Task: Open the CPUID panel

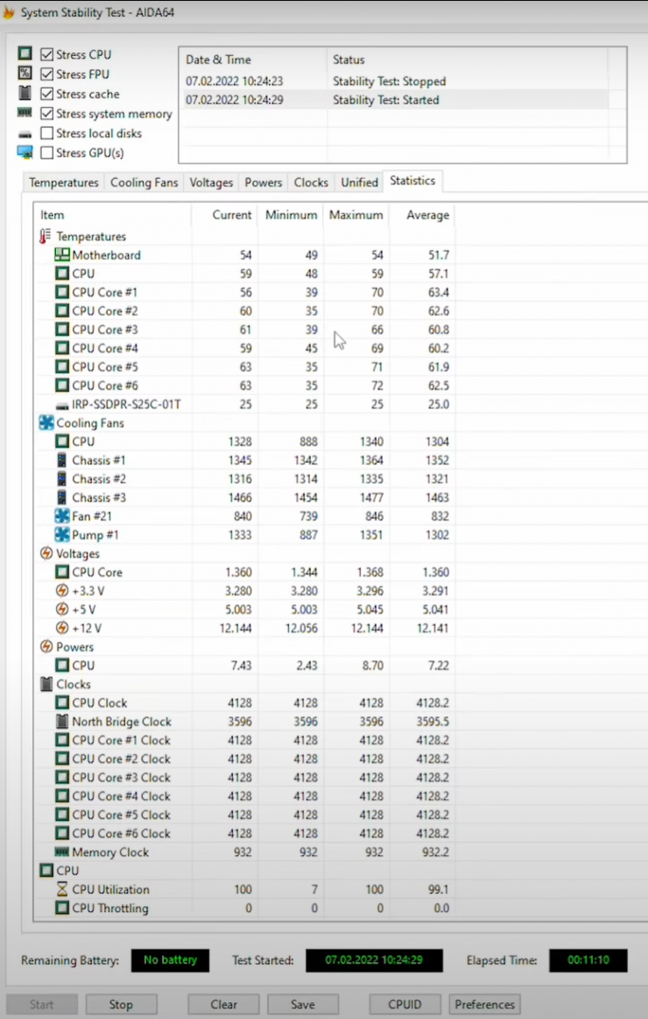Action: 405,1004
